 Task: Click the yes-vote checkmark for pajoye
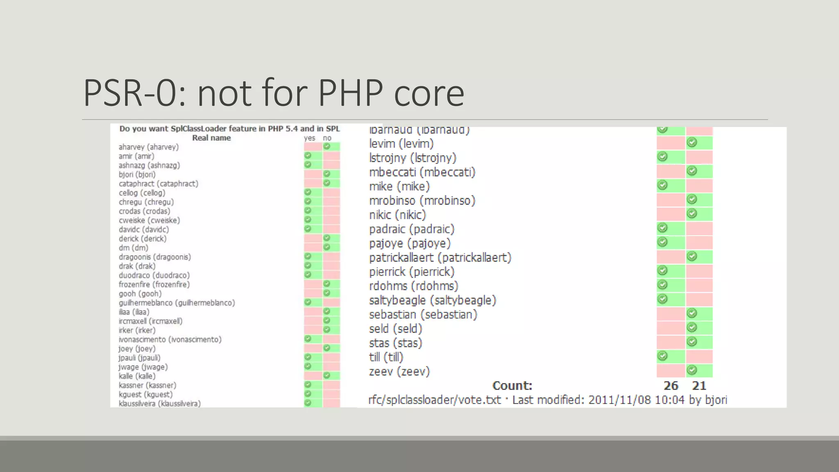662,242
